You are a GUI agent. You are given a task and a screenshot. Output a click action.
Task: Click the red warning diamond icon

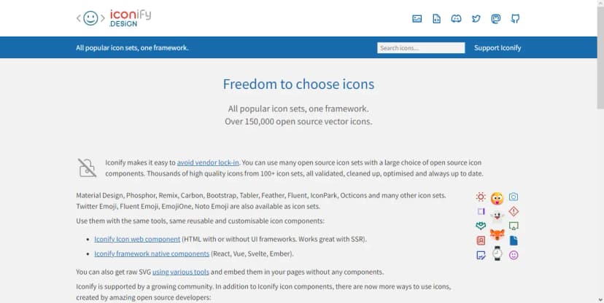[x=514, y=211]
